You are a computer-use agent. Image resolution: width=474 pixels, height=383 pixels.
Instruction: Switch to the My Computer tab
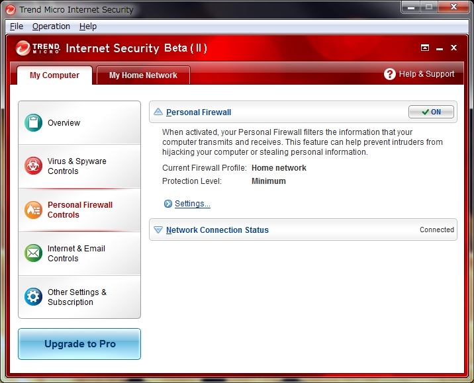tap(54, 75)
